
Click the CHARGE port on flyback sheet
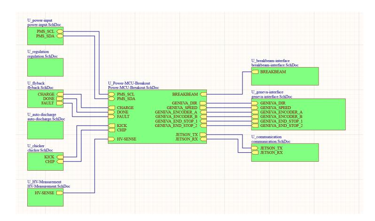click(x=60, y=94)
